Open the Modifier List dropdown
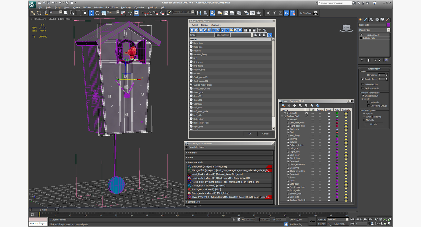 pyautogui.click(x=388, y=30)
